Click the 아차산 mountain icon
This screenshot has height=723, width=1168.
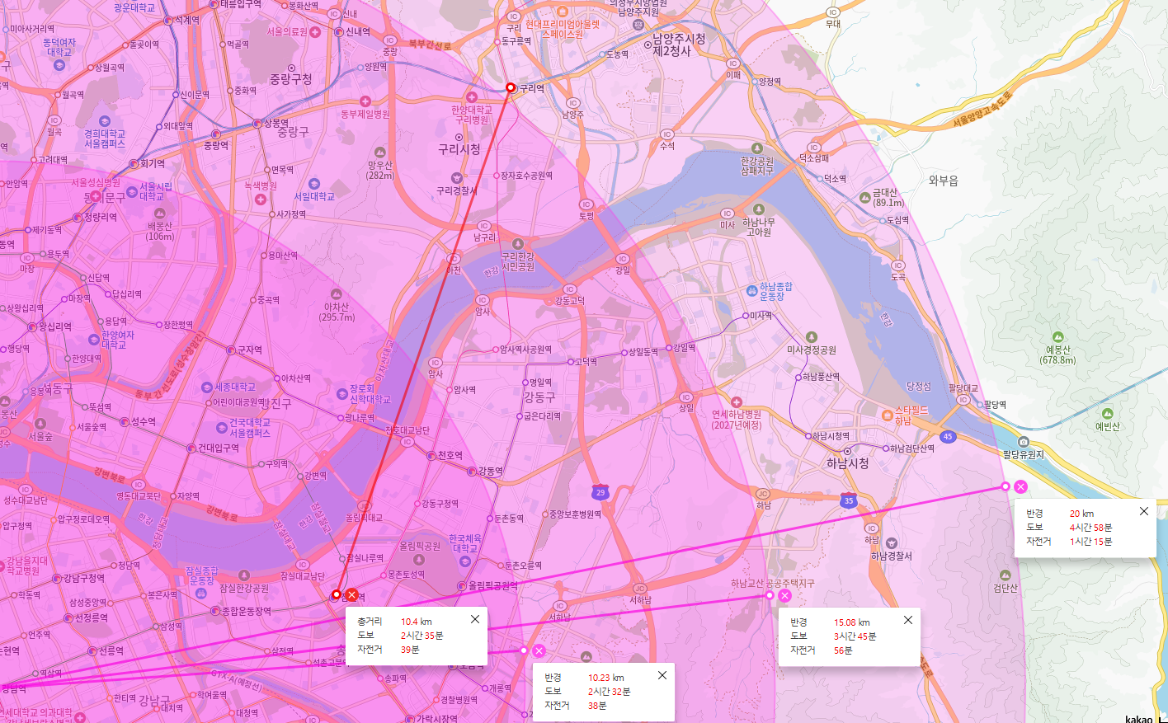[337, 293]
